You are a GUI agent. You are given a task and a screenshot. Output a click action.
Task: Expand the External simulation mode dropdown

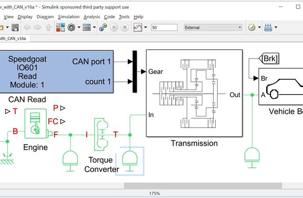[x=240, y=27]
